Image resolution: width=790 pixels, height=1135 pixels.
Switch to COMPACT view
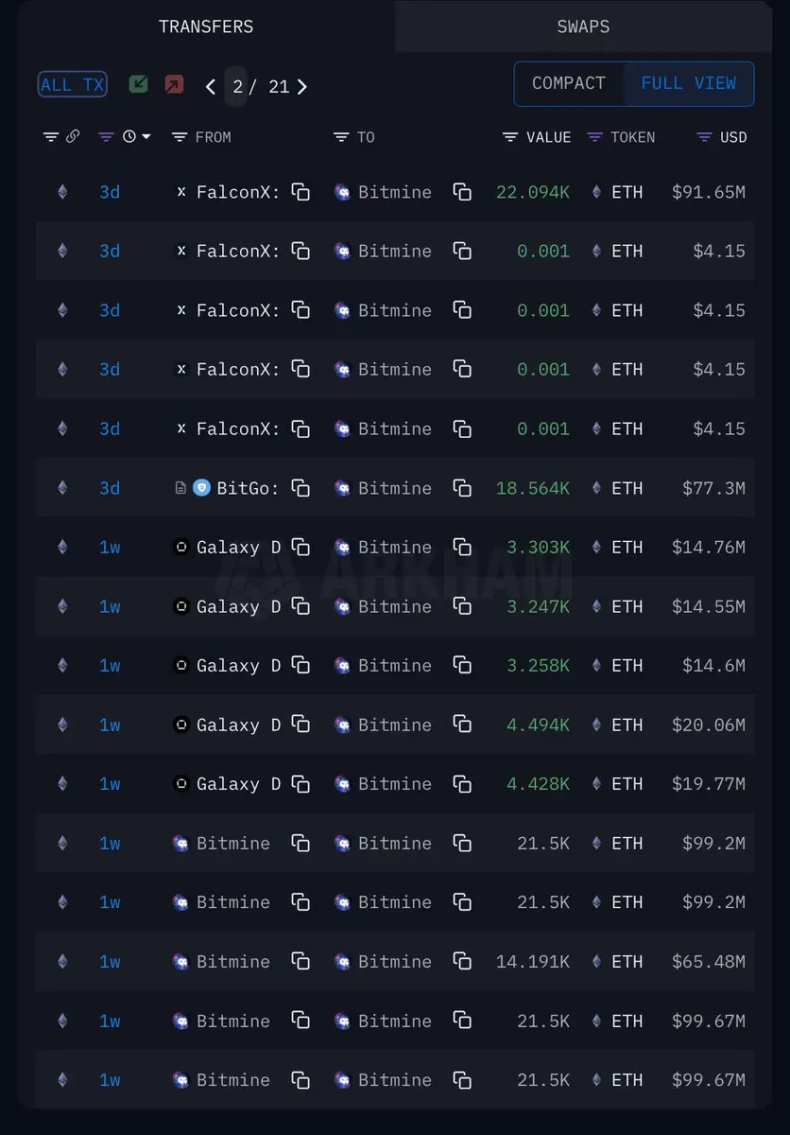coord(569,83)
